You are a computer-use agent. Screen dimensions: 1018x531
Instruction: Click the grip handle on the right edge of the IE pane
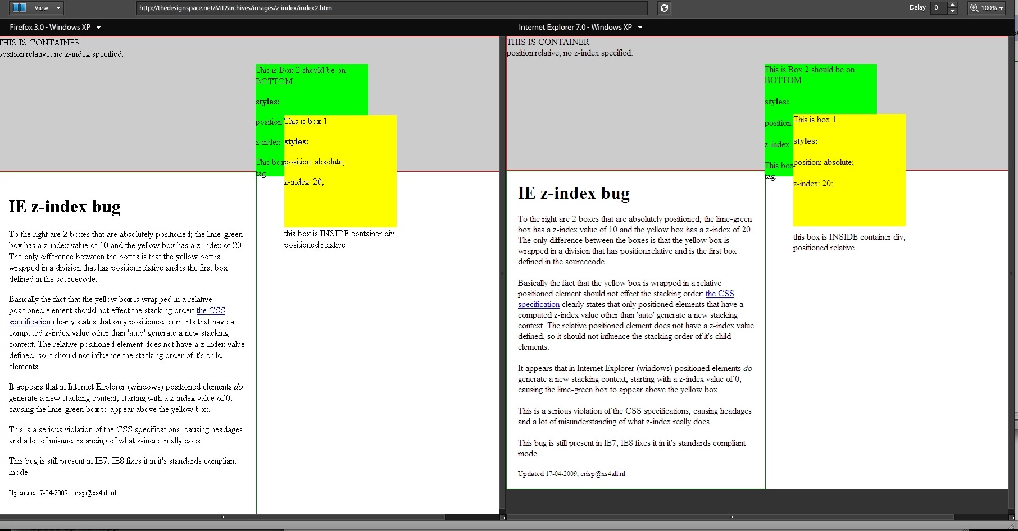pos(1011,273)
